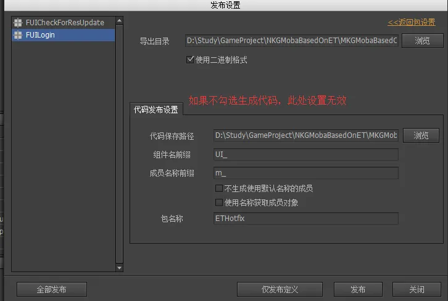Focus the 代码保存路径 field
The width and height of the screenshot is (448, 301).
305,135
